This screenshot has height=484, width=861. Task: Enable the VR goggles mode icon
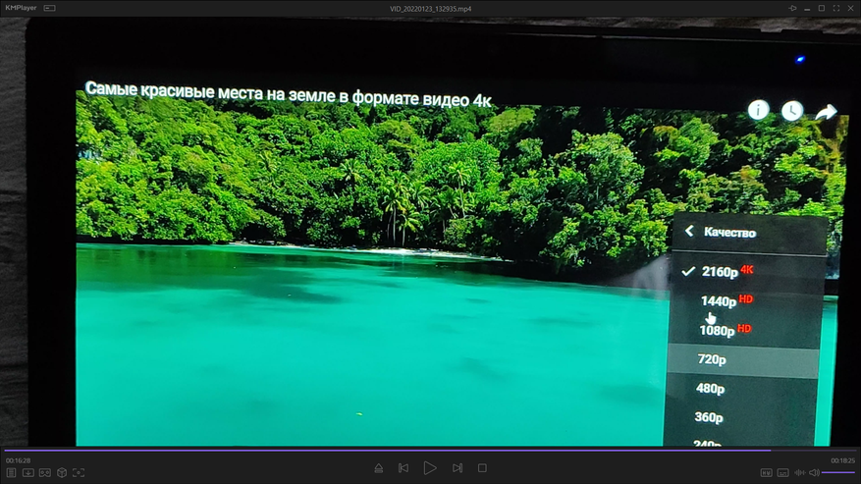coord(45,473)
